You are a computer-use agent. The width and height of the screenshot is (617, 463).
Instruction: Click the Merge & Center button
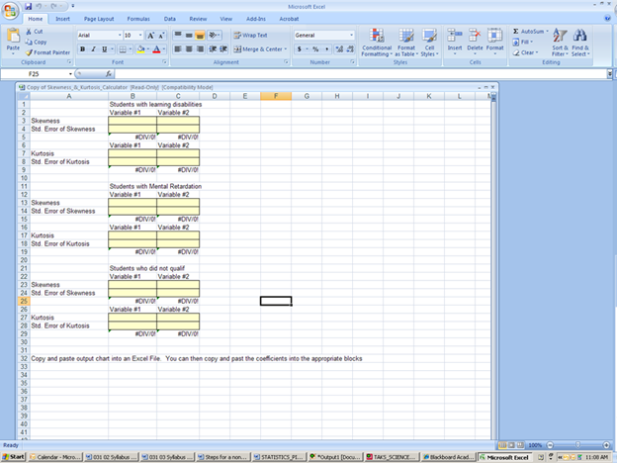click(259, 48)
